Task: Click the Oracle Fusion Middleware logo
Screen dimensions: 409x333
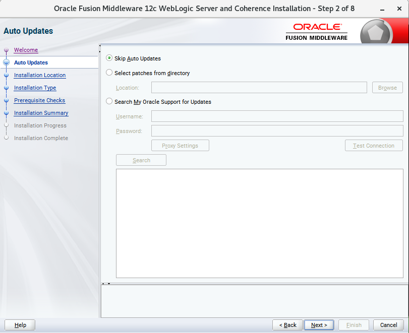Action: coord(317,31)
